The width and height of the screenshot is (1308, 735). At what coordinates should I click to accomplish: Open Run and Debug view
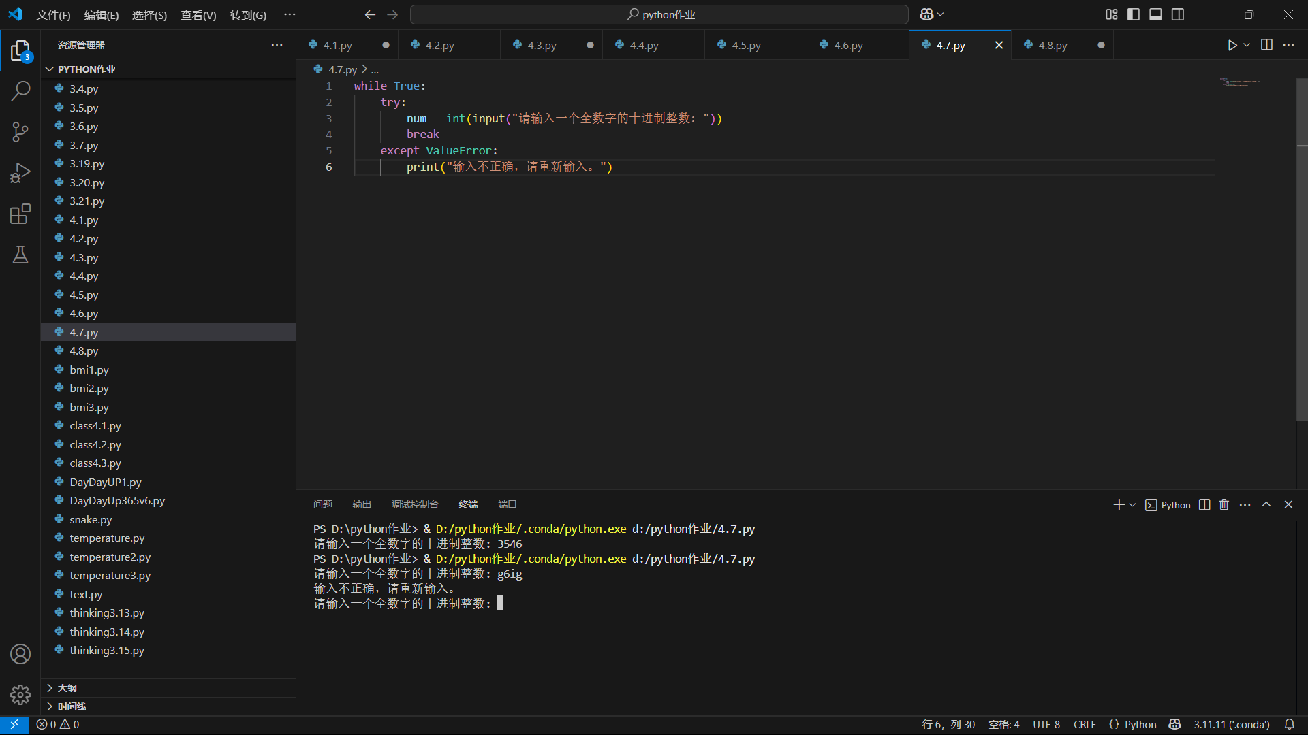[20, 173]
